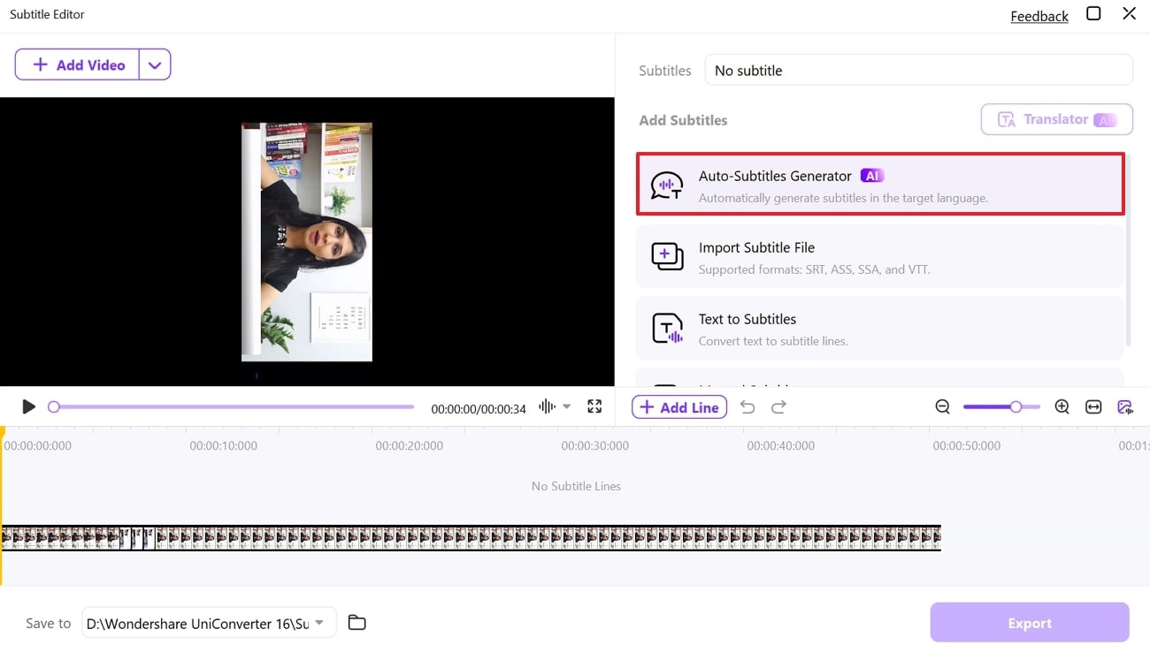Image resolution: width=1150 pixels, height=652 pixels.
Task: Click the 00:00:40:000 timeline ruler mark
Action: click(x=780, y=445)
